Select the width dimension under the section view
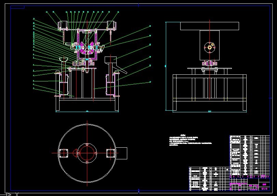Viewport: 277px width, 196px height. [x=87, y=111]
